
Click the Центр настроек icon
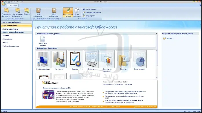[77, 11]
